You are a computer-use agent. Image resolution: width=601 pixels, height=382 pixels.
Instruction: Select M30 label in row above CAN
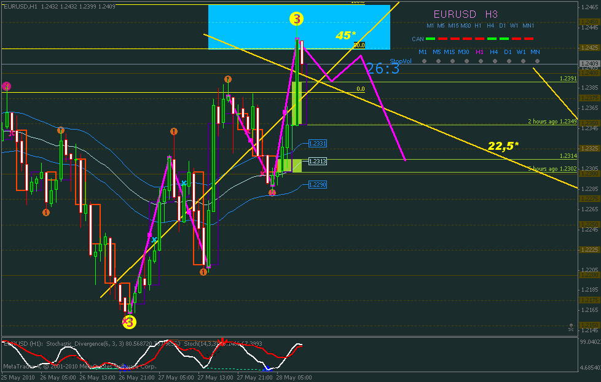(x=465, y=26)
